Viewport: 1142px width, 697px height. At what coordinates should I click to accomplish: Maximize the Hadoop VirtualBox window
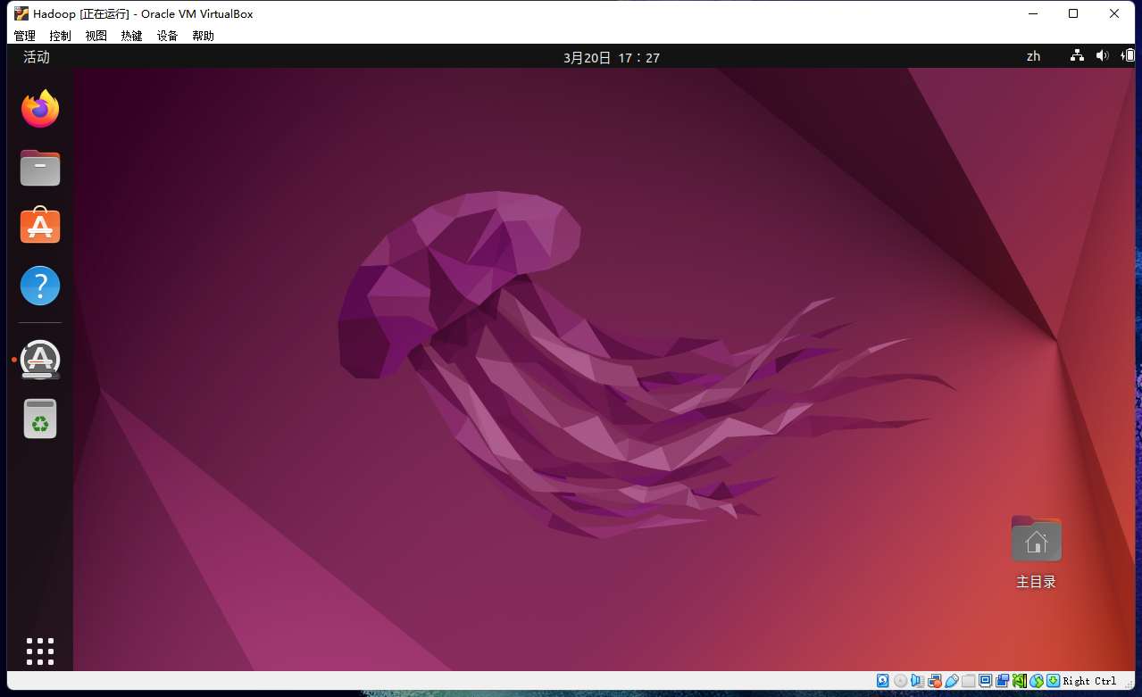tap(1073, 13)
